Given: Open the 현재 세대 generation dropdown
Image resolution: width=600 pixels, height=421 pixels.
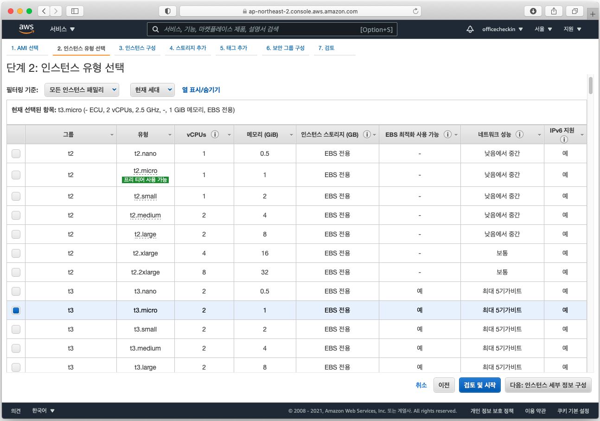Looking at the screenshot, I should (x=153, y=90).
